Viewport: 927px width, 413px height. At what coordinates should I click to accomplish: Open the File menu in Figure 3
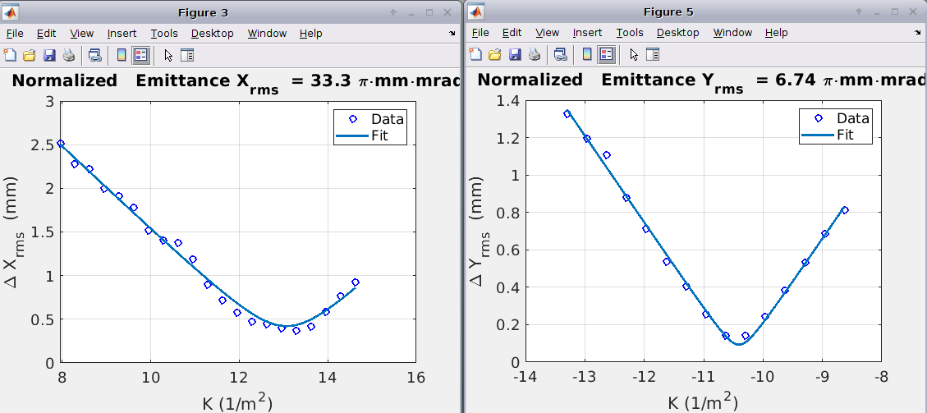[x=15, y=34]
